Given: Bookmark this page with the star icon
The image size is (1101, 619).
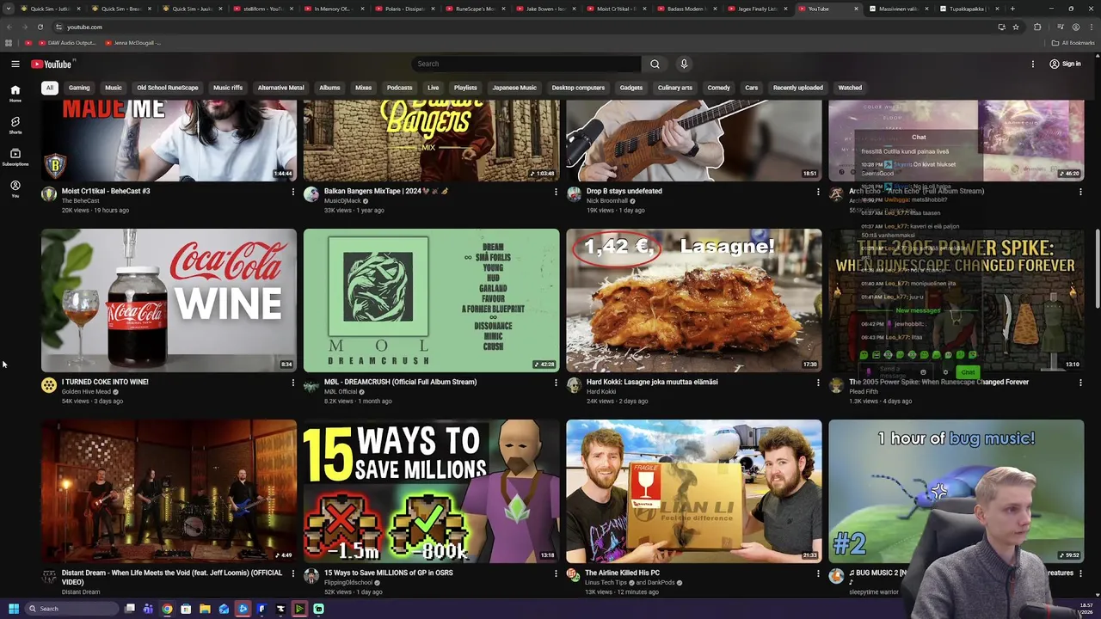Looking at the screenshot, I should click(x=1016, y=27).
